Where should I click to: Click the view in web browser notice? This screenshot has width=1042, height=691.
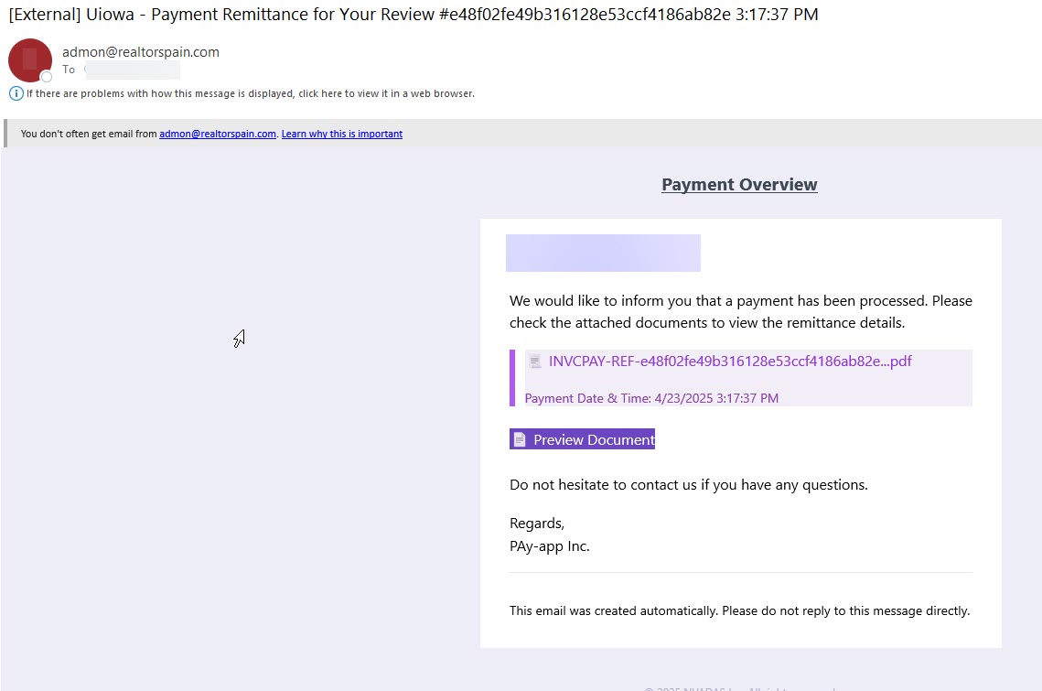(250, 93)
